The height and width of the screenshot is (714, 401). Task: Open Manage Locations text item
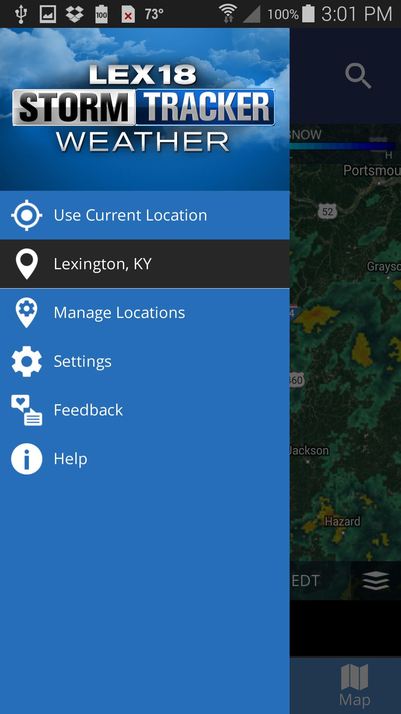click(x=119, y=313)
